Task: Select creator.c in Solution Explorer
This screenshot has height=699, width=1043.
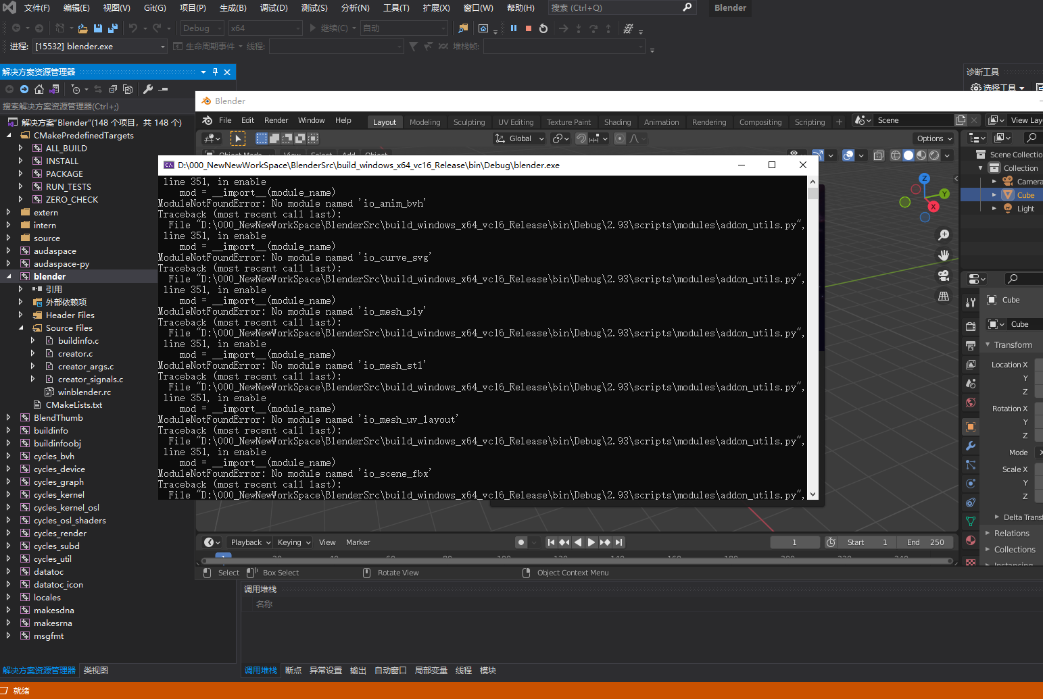Action: [75, 354]
